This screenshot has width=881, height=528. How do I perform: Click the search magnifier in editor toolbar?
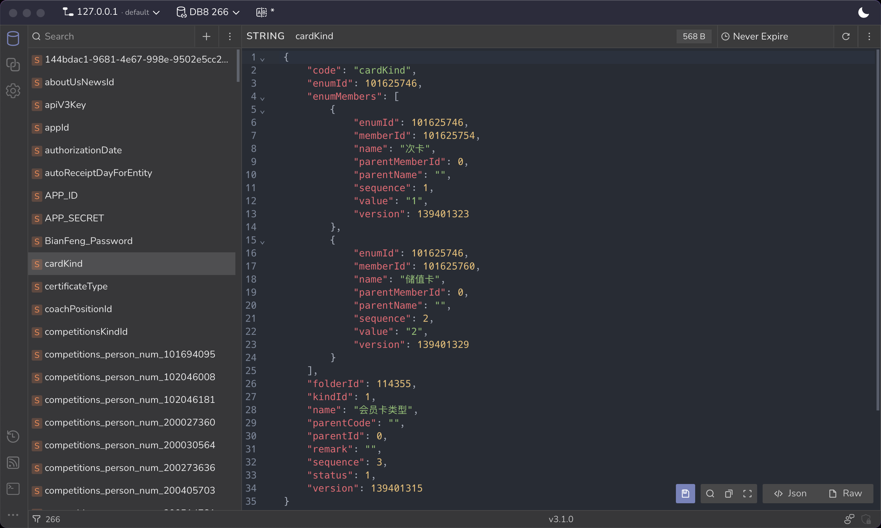click(x=710, y=494)
